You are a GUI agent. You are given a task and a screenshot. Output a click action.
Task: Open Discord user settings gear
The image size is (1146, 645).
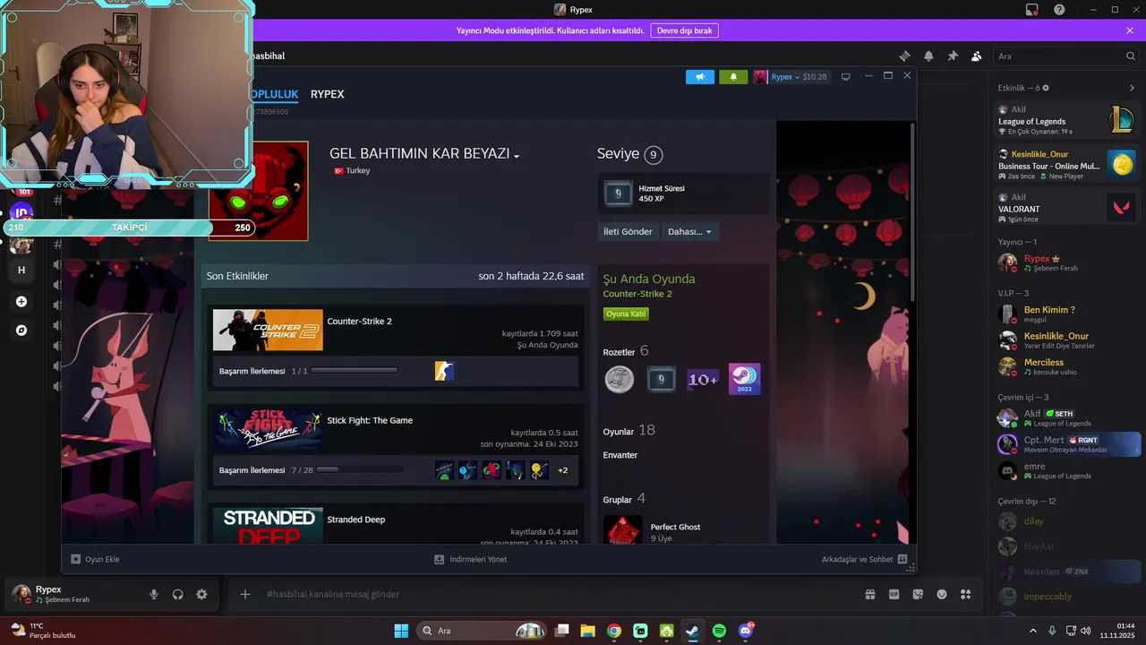[201, 594]
